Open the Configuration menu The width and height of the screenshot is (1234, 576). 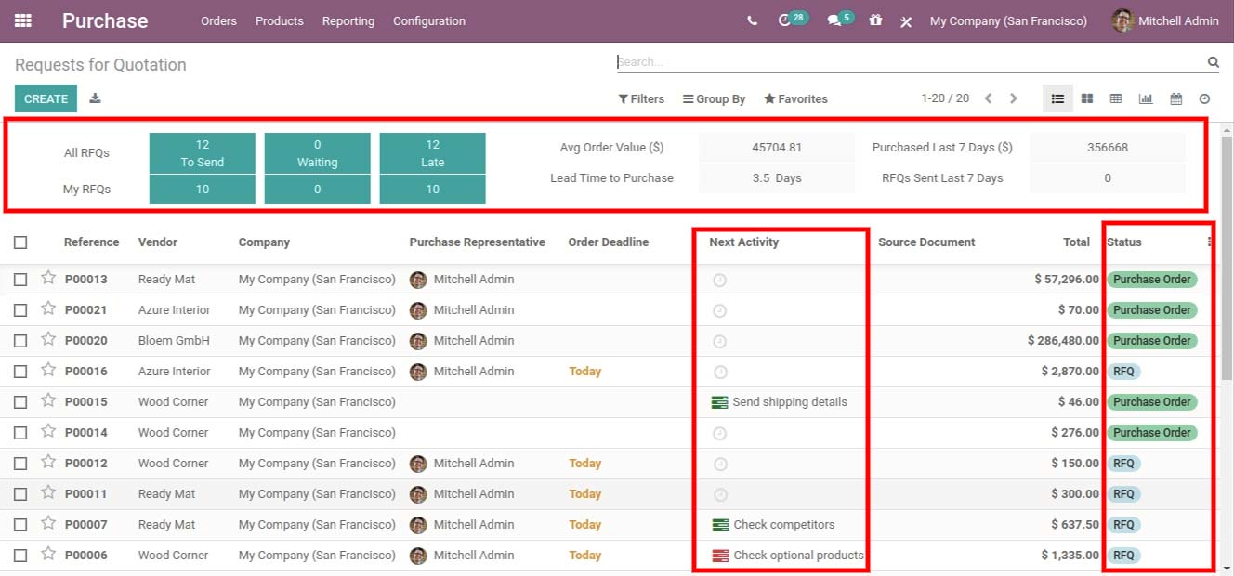(x=429, y=20)
